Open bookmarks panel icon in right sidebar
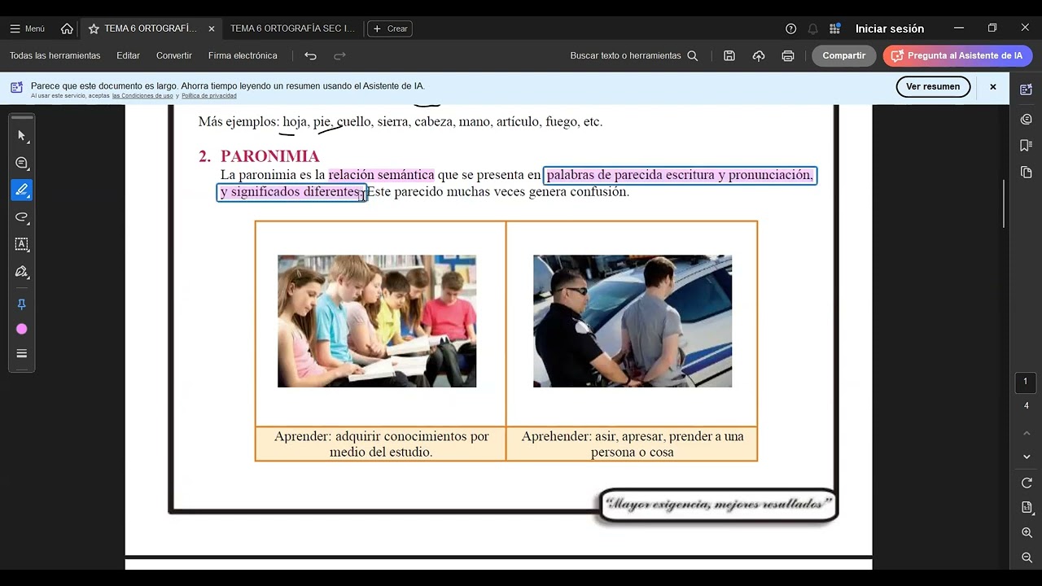Viewport: 1042px width, 586px height. pyautogui.click(x=1026, y=146)
